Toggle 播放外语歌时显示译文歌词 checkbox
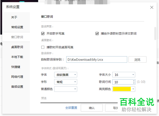This screenshot has width=159, height=116. [97, 34]
